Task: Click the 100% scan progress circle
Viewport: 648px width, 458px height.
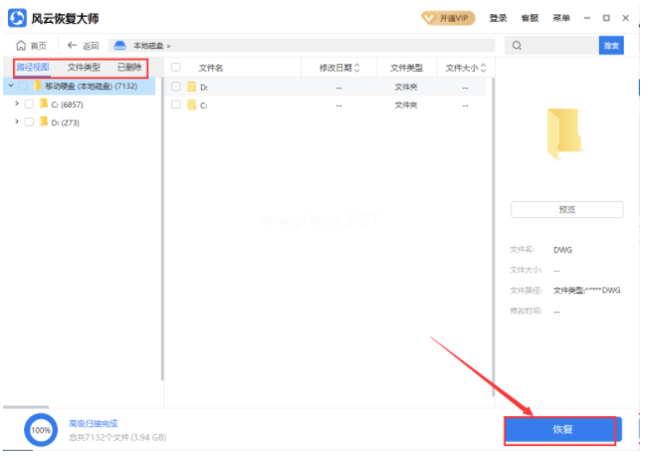Action: coord(41,430)
